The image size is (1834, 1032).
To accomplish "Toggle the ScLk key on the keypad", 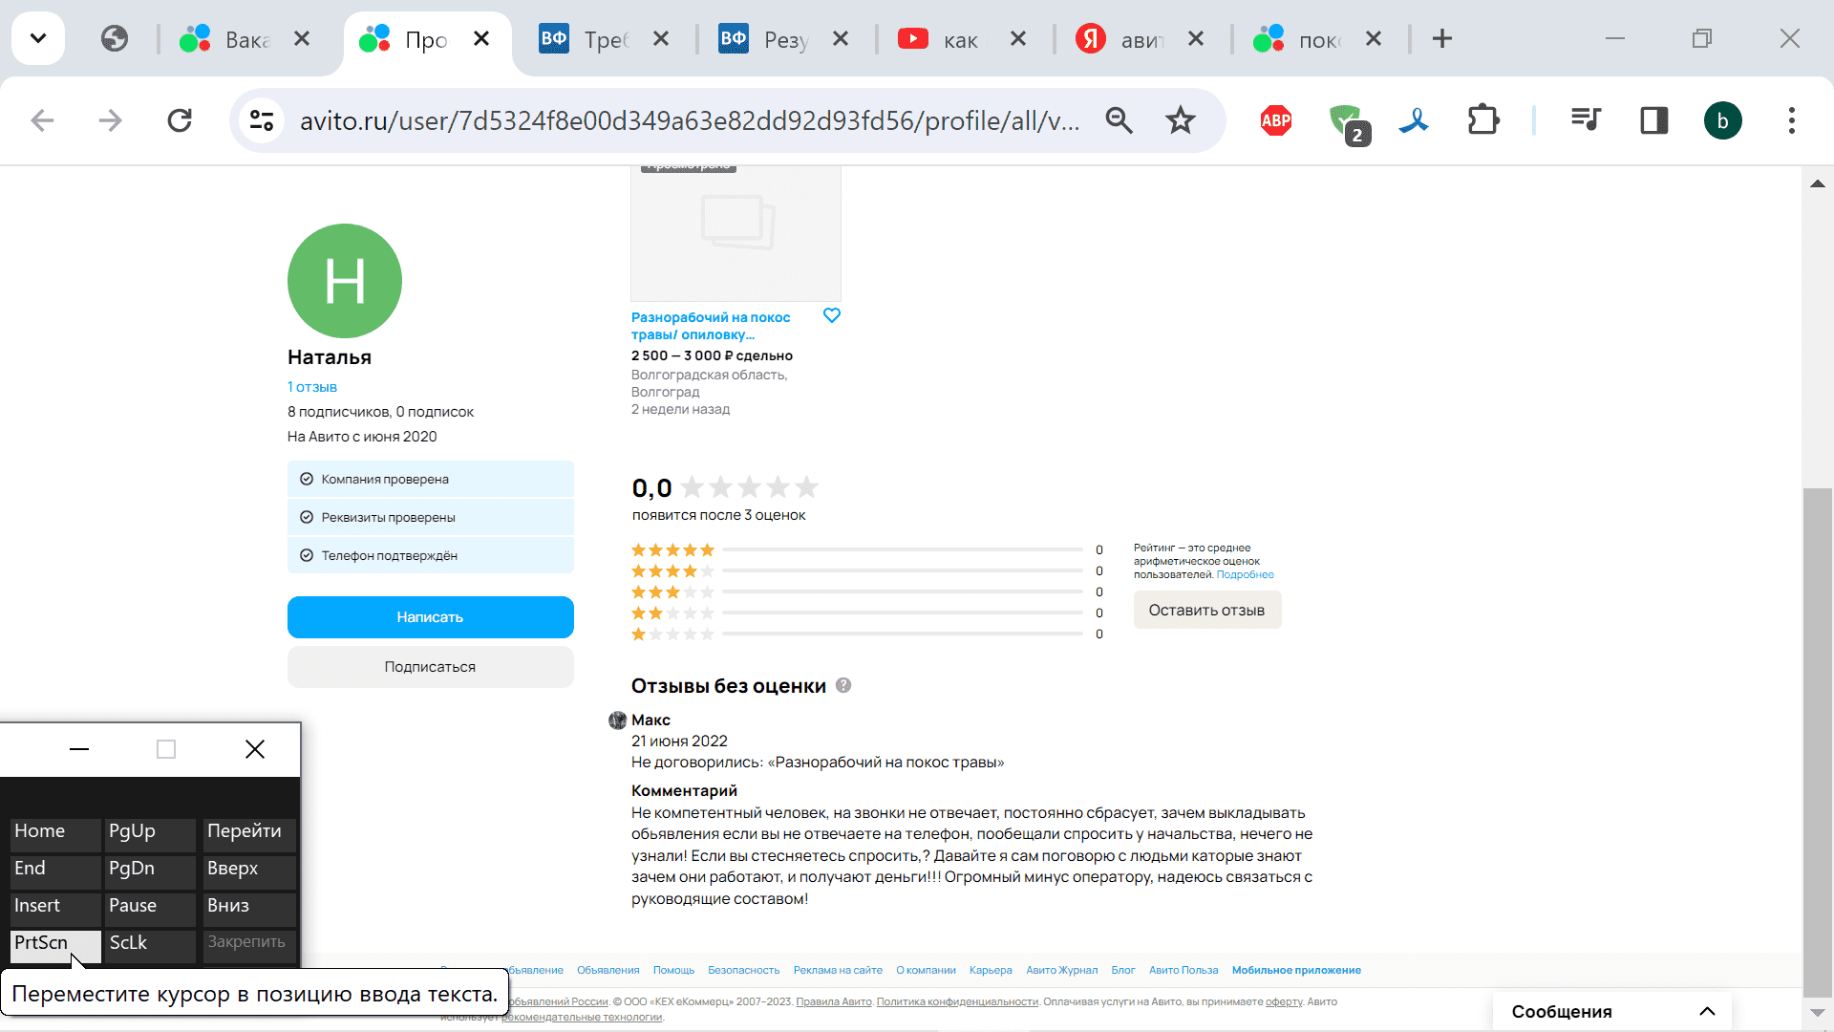I will coord(150,943).
